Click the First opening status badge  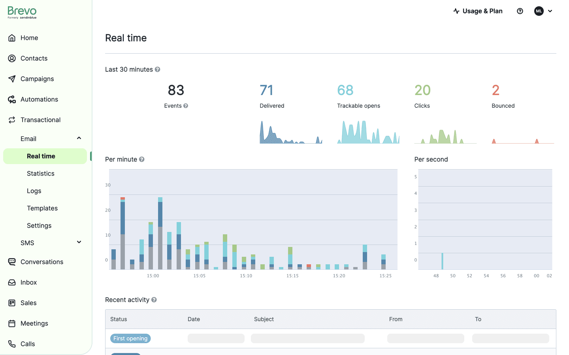point(130,338)
